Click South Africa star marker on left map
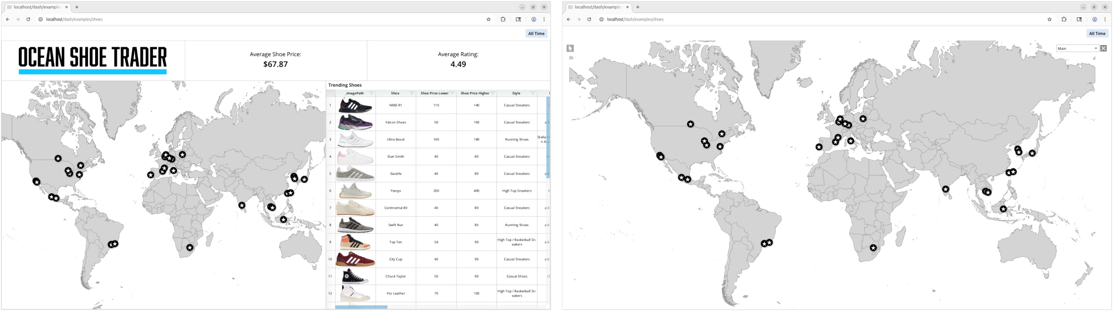 [190, 247]
